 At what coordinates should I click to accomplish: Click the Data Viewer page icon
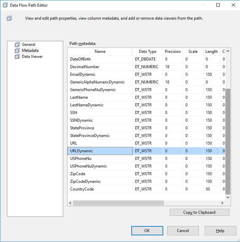tap(17, 57)
